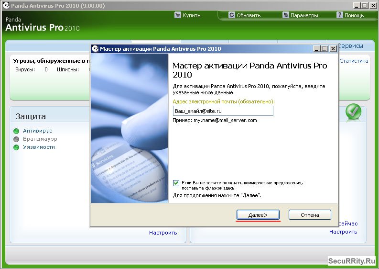Click the Параметры settings icon

click(x=285, y=15)
